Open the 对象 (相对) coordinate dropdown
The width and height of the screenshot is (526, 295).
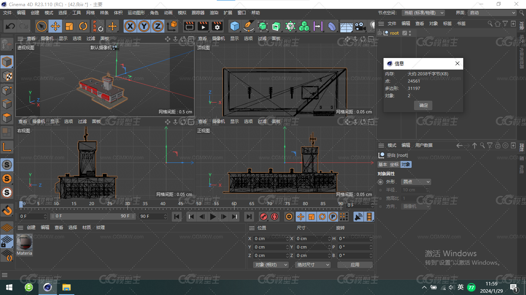point(271,265)
